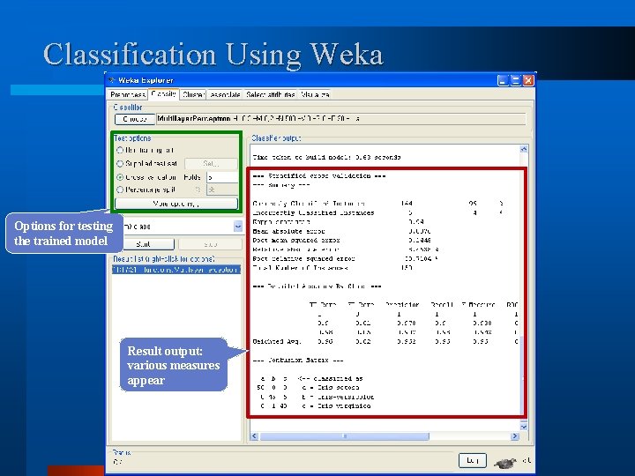The width and height of the screenshot is (635, 476).
Task: Click the horizontal scrollbar right arrow
Action: point(515,436)
